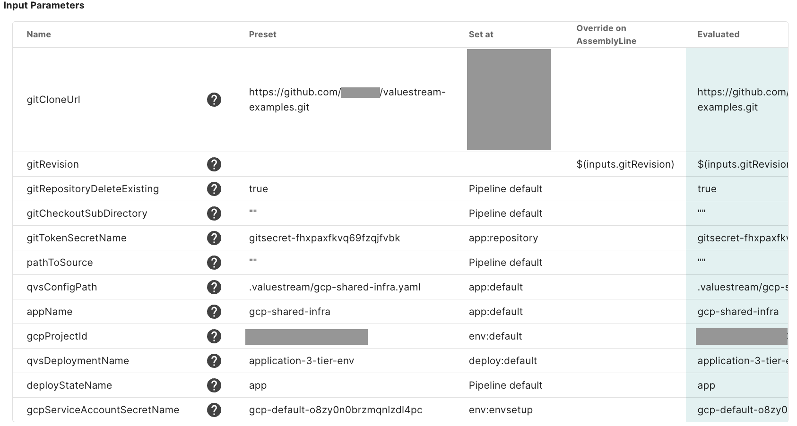Click the gitTokenSecretName question mark icon

(214, 238)
